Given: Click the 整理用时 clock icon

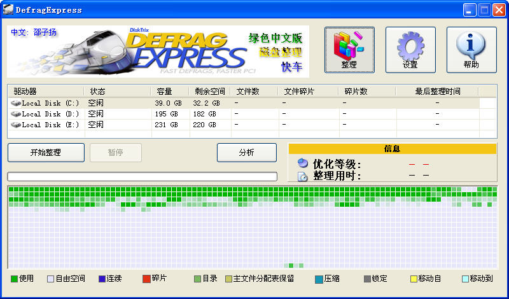Looking at the screenshot, I should (x=303, y=176).
